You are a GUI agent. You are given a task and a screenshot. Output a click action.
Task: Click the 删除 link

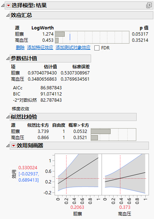click(20, 48)
